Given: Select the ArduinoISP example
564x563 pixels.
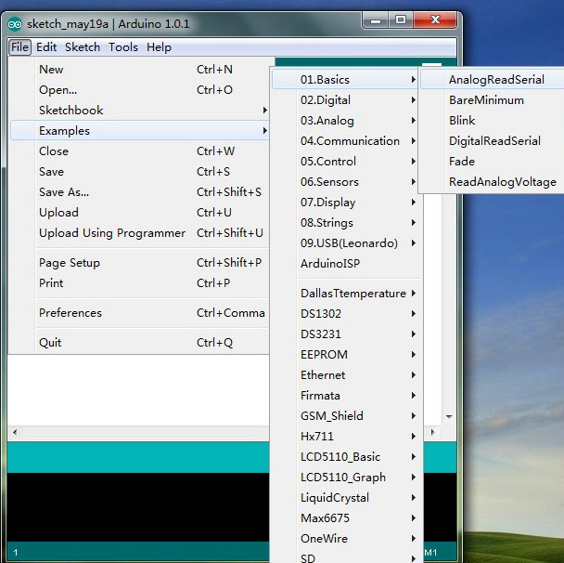Looking at the screenshot, I should click(329, 264).
